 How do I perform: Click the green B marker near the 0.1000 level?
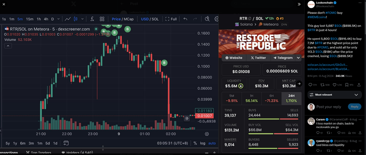point(164,63)
